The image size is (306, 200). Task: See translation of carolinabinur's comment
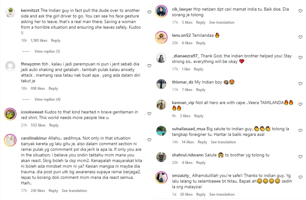[74, 191]
